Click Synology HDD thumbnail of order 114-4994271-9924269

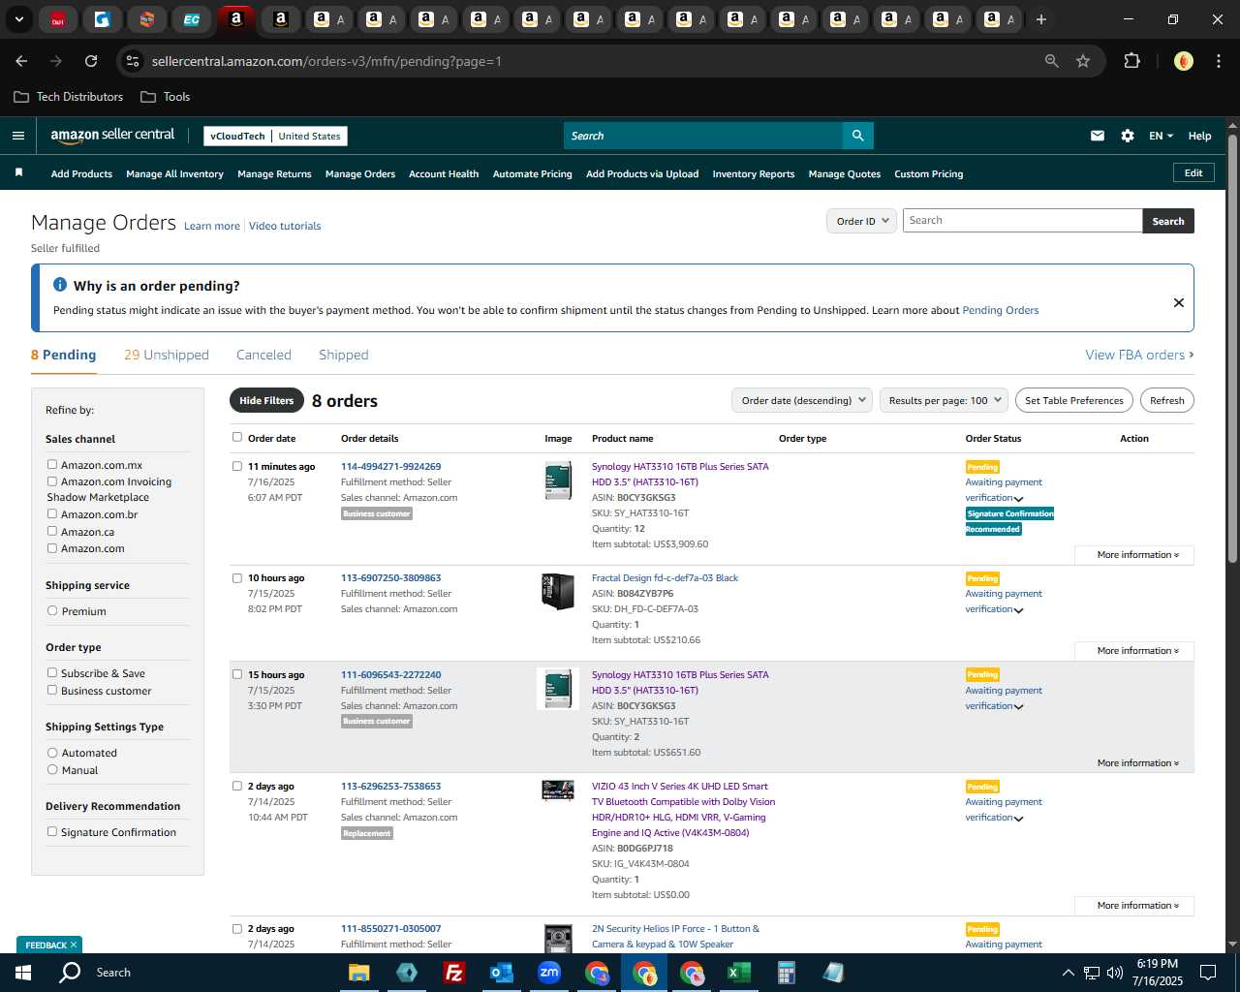click(x=558, y=480)
